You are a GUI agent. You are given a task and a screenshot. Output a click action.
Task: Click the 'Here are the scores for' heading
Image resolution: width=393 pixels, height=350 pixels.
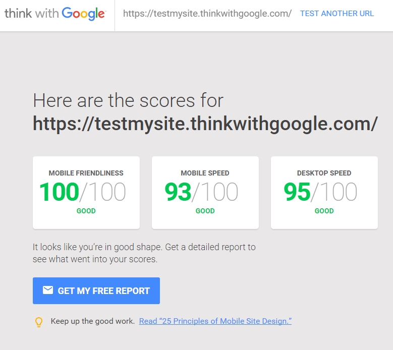pyautogui.click(x=128, y=100)
